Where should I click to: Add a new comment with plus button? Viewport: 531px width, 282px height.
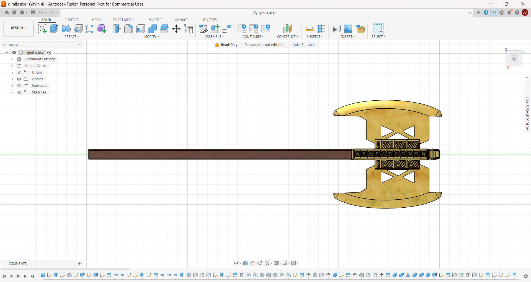[79, 263]
